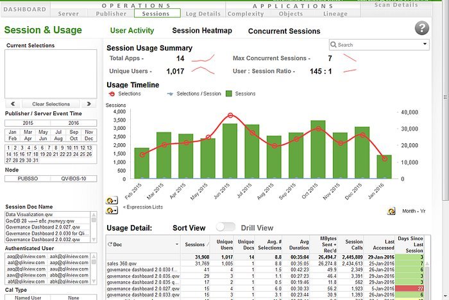Switch to the Server tab
This screenshot has width=449, height=300.
(x=69, y=13)
